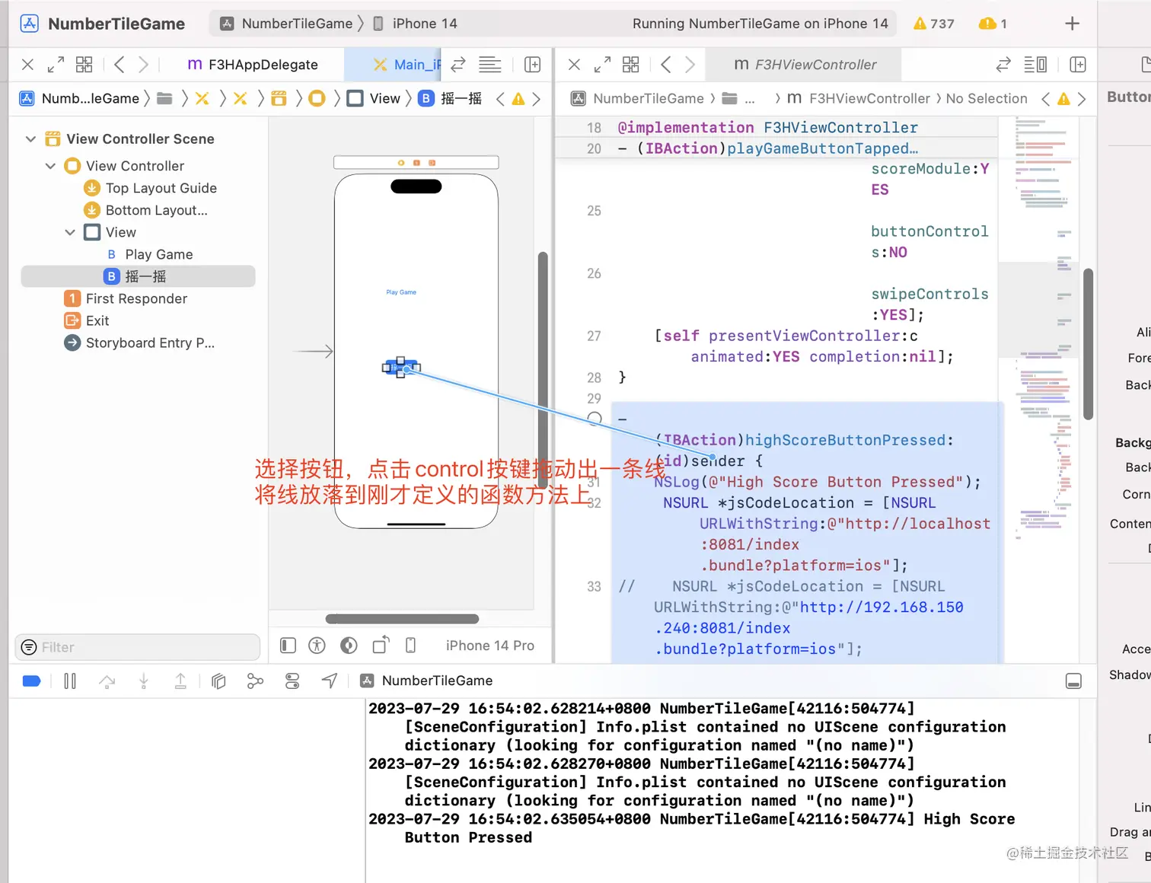This screenshot has width=1151, height=883.
Task: Select NumberTileGame process in the debug bar
Action: click(x=426, y=681)
